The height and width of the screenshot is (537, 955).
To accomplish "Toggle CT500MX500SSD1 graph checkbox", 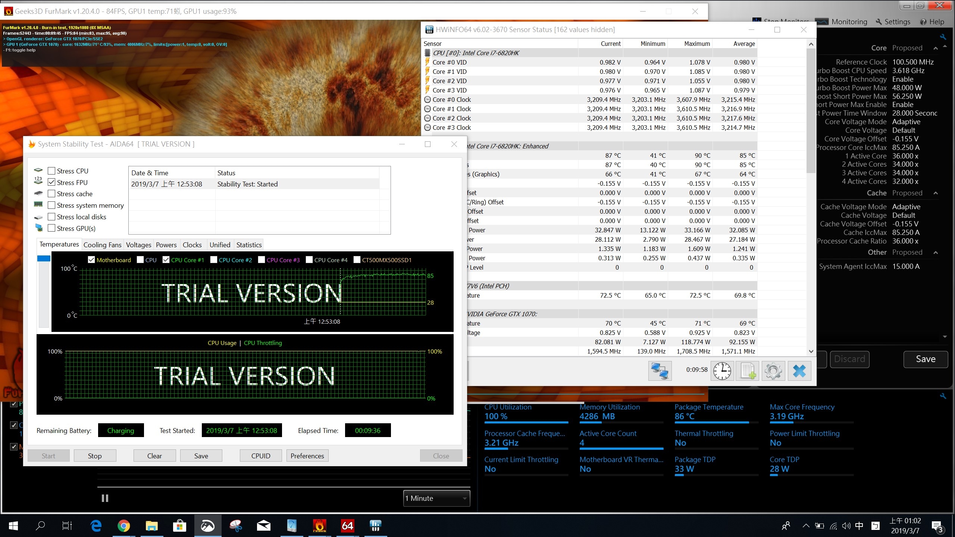I will pos(357,260).
